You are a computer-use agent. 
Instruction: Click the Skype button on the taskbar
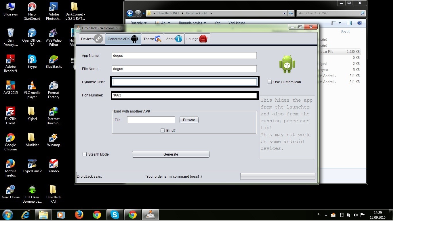(115, 215)
